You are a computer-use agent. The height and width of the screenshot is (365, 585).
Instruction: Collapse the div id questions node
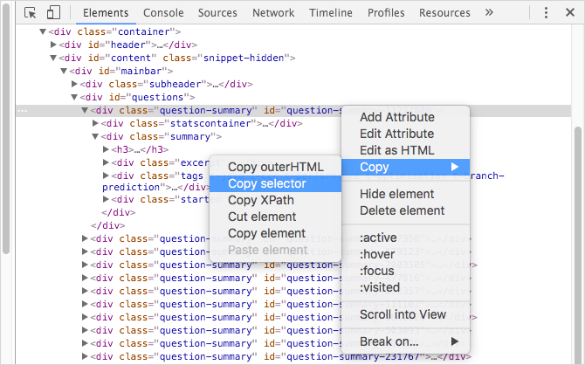click(74, 97)
